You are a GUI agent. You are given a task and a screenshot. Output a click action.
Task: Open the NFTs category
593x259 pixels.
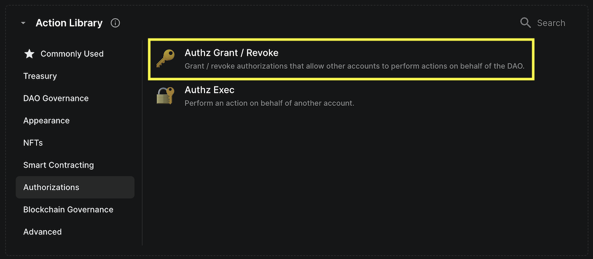tap(33, 143)
